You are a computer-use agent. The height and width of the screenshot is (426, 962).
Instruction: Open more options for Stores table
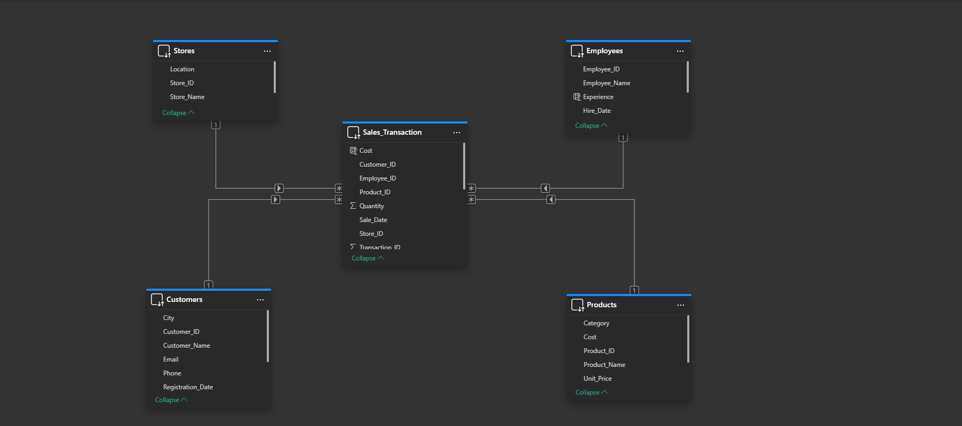[267, 51]
